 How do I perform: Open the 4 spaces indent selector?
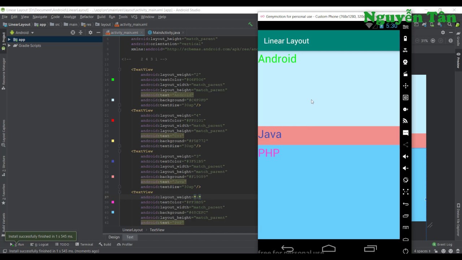tap(422, 251)
